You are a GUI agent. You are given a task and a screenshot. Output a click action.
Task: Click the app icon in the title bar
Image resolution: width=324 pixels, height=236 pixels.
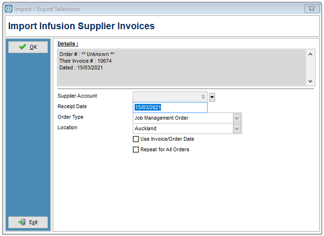pyautogui.click(x=9, y=9)
